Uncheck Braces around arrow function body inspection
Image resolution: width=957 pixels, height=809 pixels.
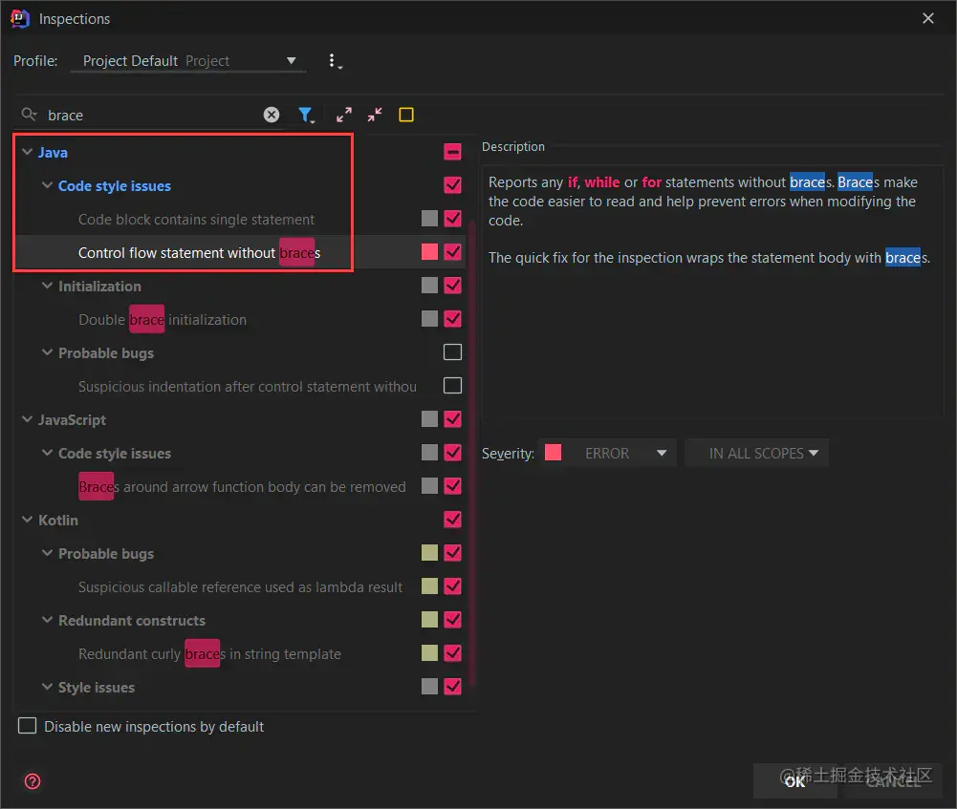(x=453, y=486)
